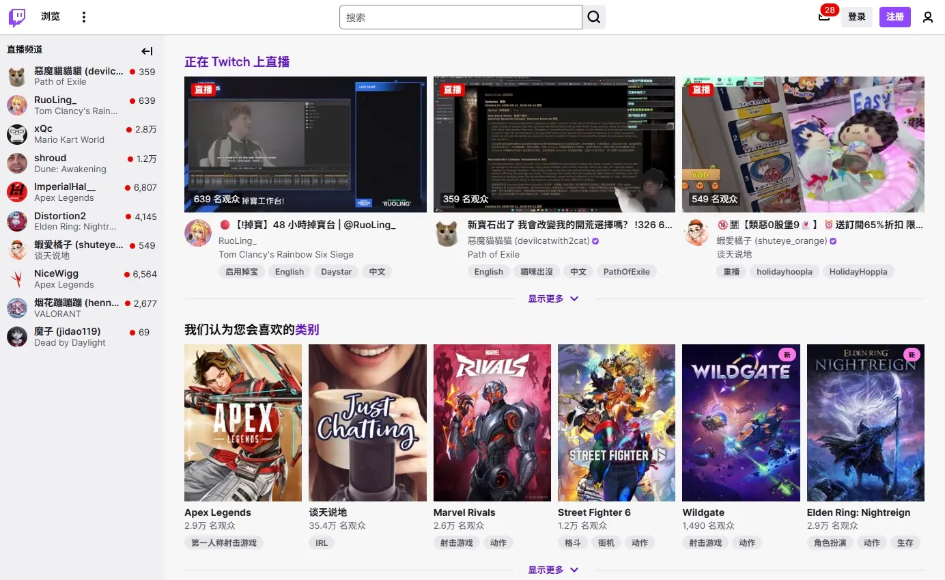
Task: Click into the 搜索 search field
Action: 461,17
